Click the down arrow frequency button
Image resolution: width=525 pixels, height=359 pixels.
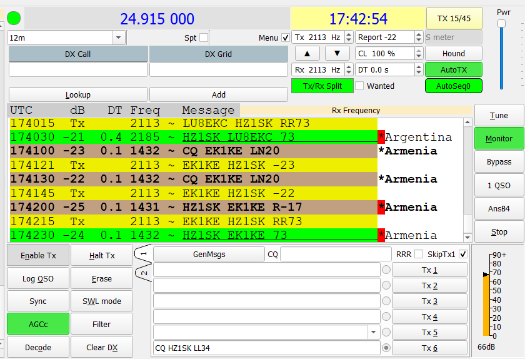pos(337,53)
